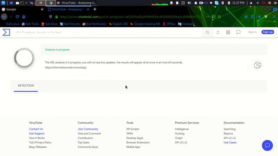Click the notification bell tray icon
This screenshot has width=278, height=156.
(195, 3)
